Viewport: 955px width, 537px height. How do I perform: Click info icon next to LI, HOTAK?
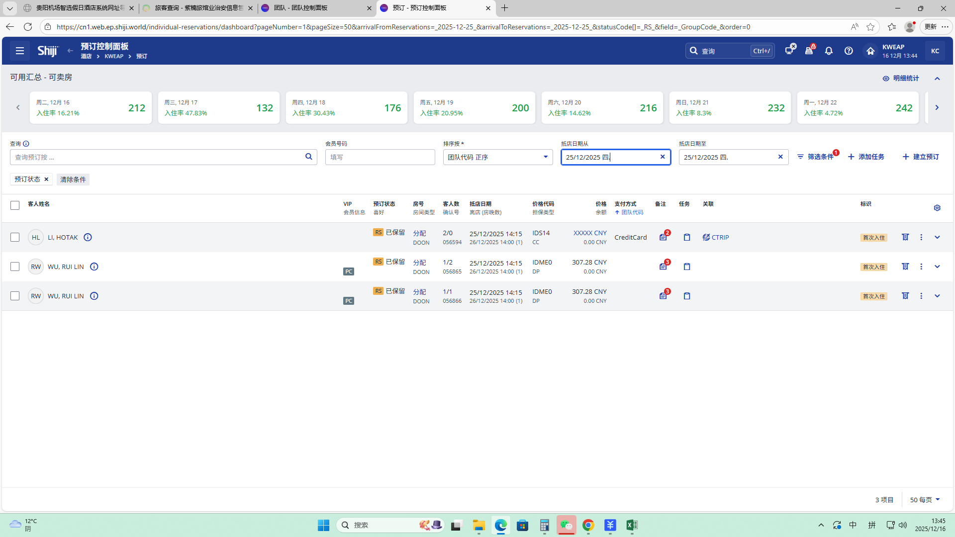88,237
